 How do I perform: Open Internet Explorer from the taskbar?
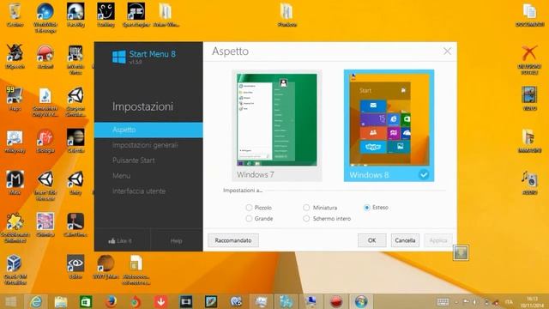point(36,301)
